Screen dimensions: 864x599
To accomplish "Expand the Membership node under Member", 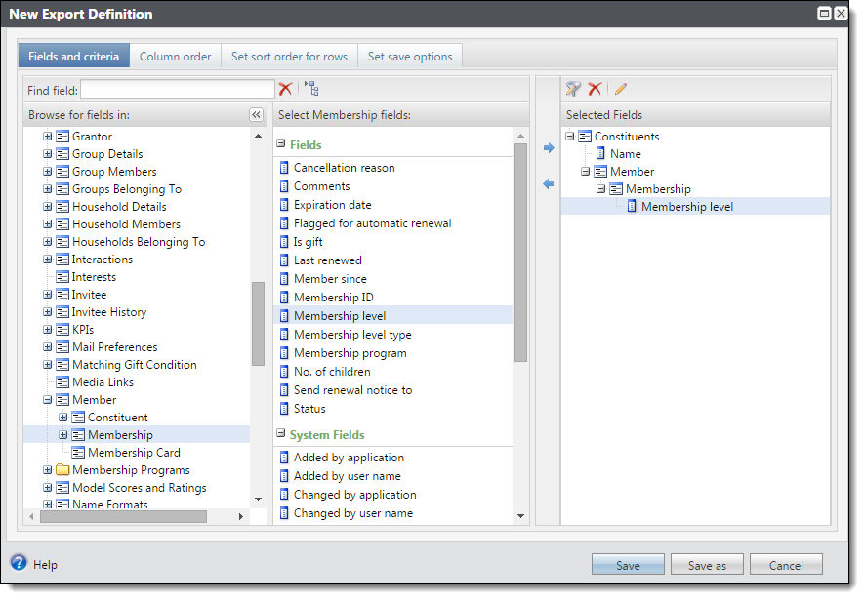I will click(62, 435).
